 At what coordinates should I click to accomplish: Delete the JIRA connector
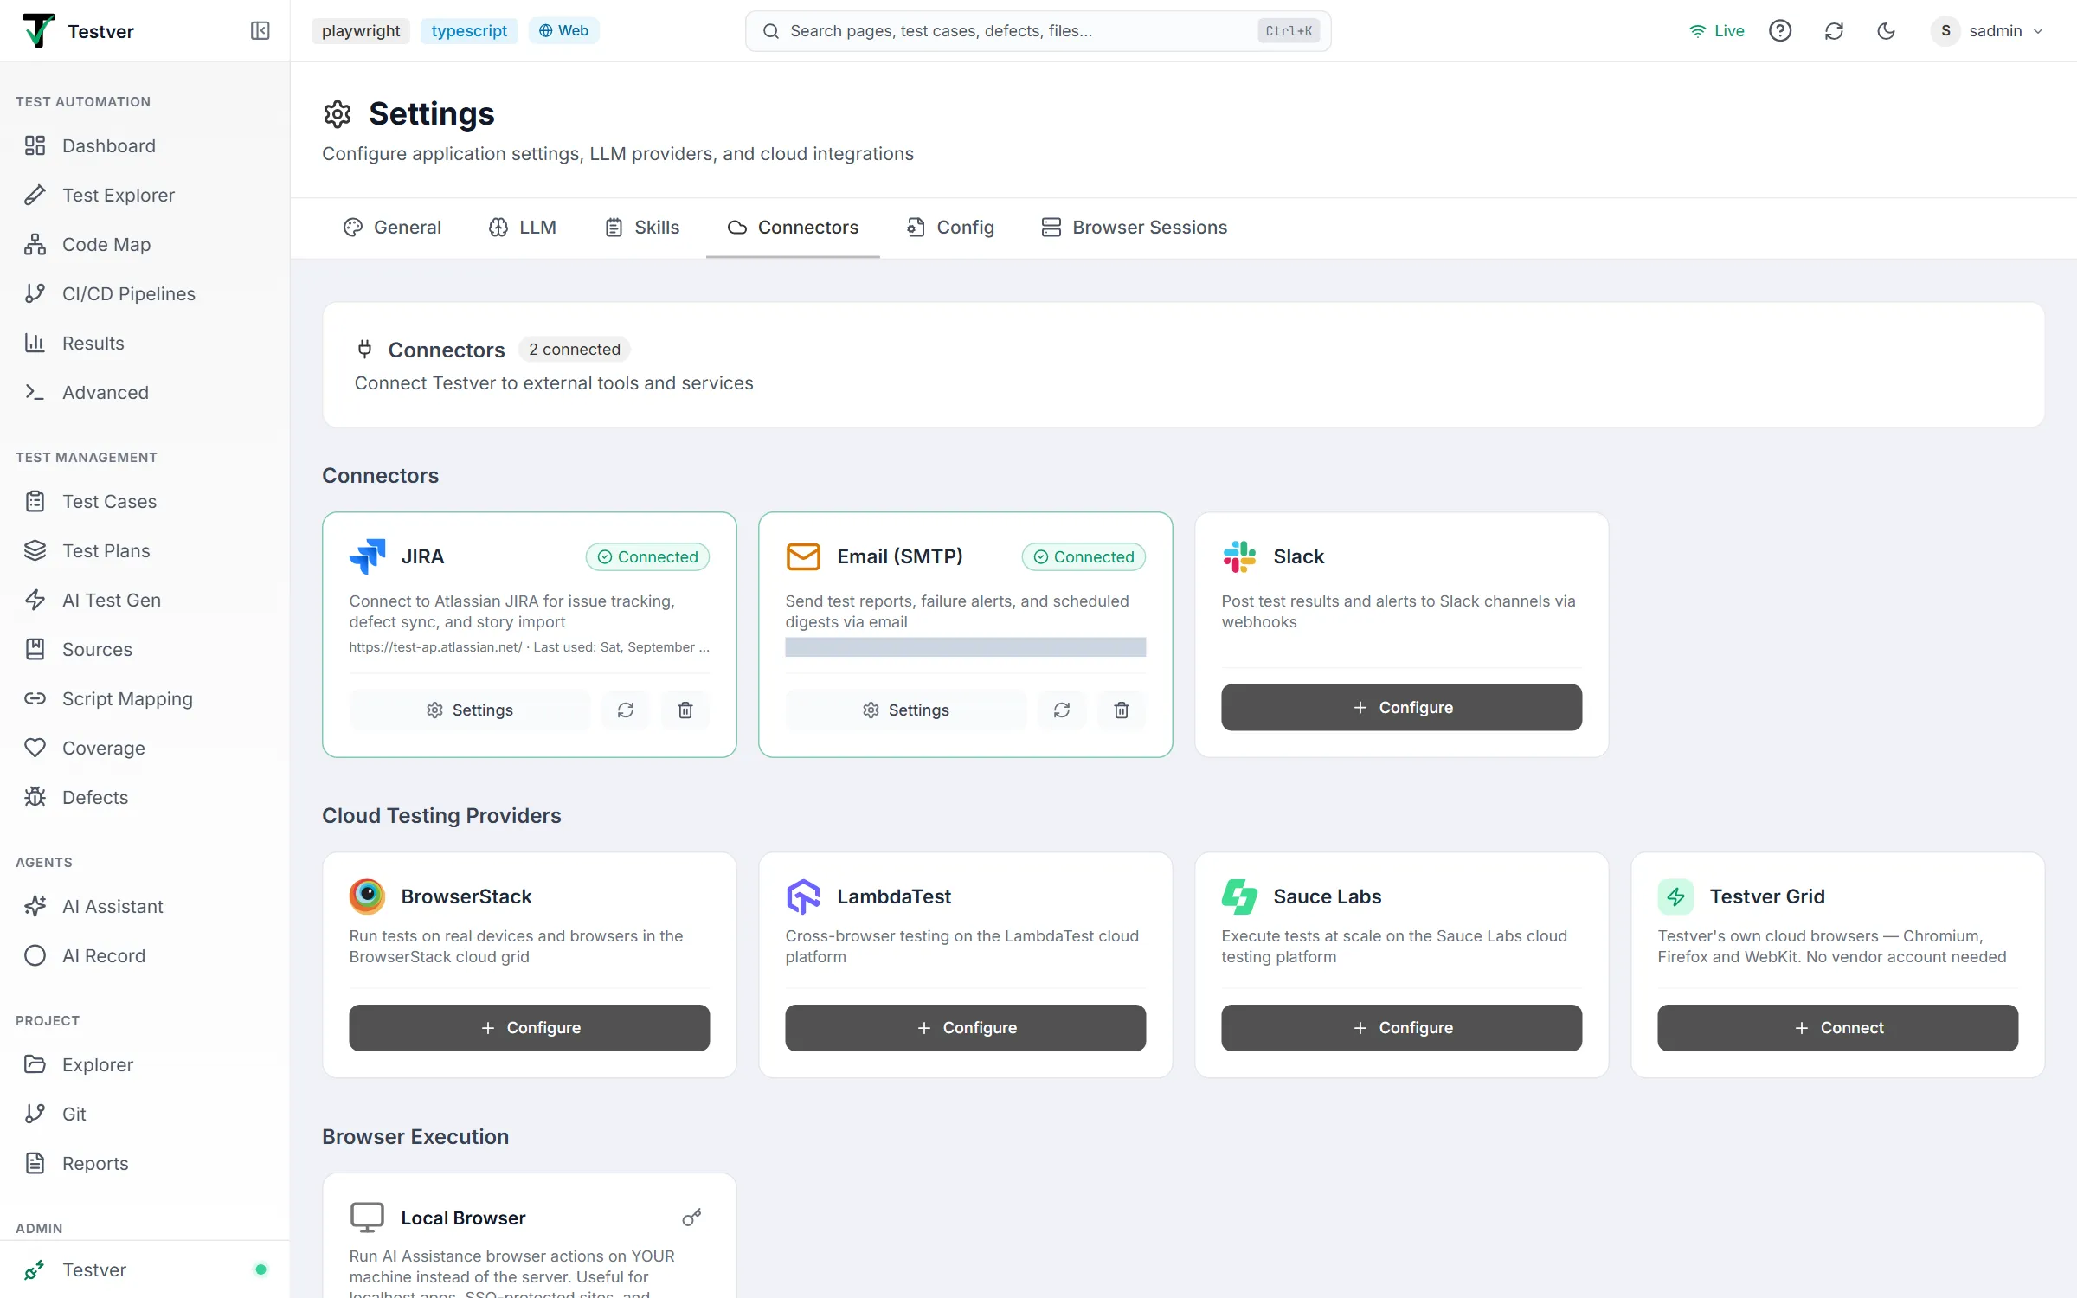685,710
